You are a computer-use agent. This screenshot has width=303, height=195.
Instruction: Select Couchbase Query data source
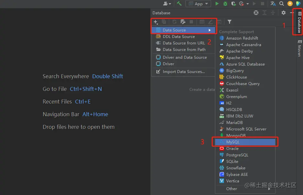[x=245, y=84]
